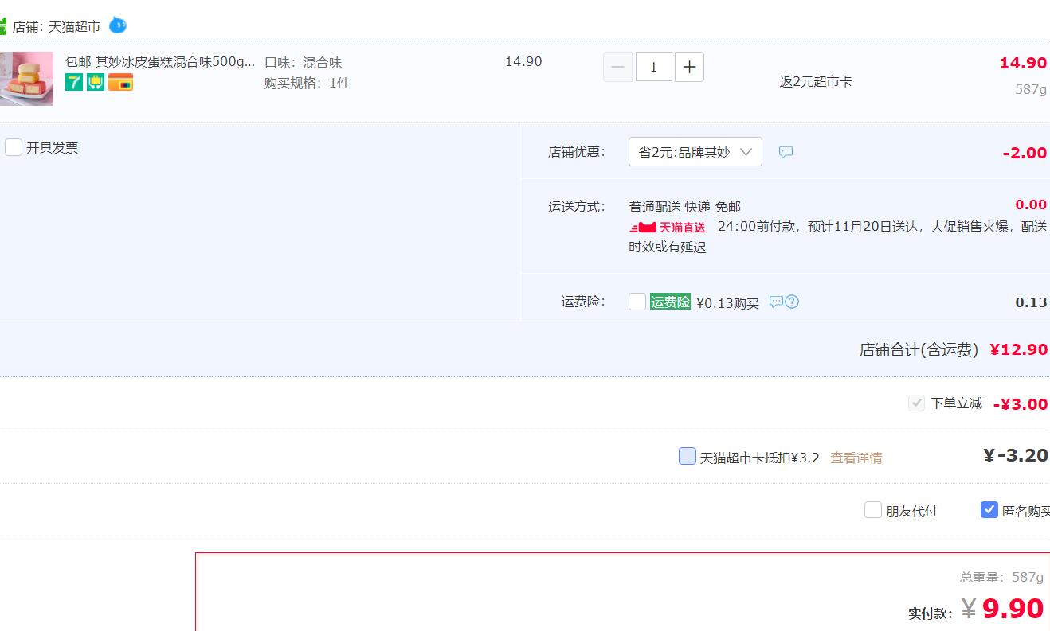The width and height of the screenshot is (1050, 631).
Task: Decrease quantity with the minus button
Action: 617,67
